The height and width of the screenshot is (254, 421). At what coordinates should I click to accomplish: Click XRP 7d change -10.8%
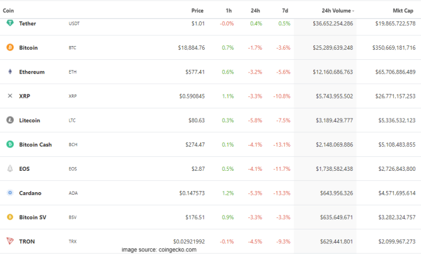pos(282,96)
